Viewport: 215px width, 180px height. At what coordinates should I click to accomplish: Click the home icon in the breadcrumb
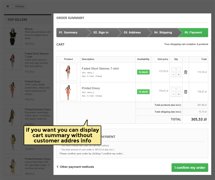[x=8, y=6]
